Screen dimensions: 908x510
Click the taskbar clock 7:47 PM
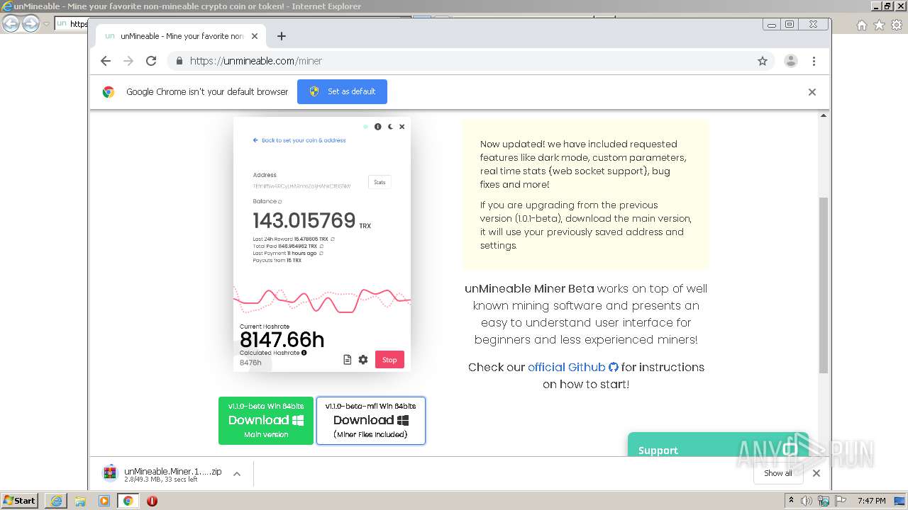tap(872, 501)
